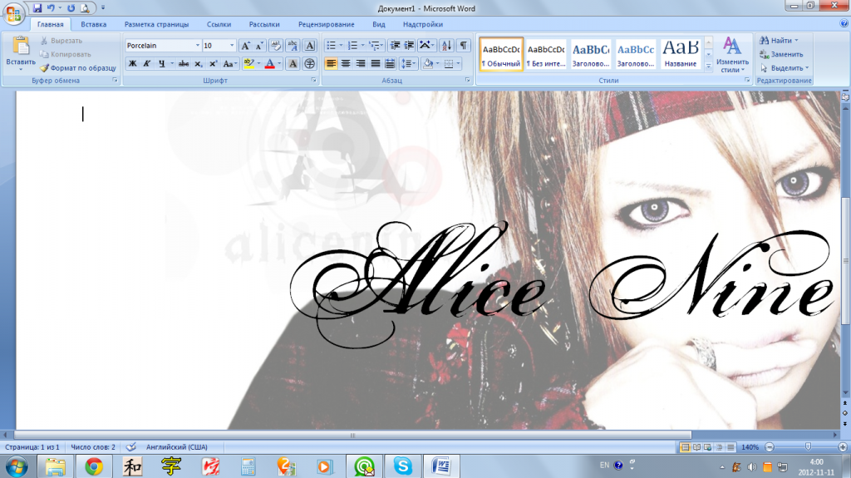
Task: Switch to Ссылки tab
Action: 219,24
